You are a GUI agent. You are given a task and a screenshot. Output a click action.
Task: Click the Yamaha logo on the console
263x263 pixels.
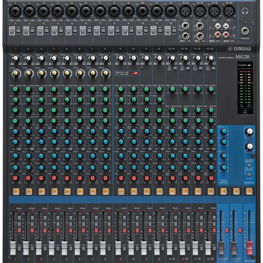[239, 49]
